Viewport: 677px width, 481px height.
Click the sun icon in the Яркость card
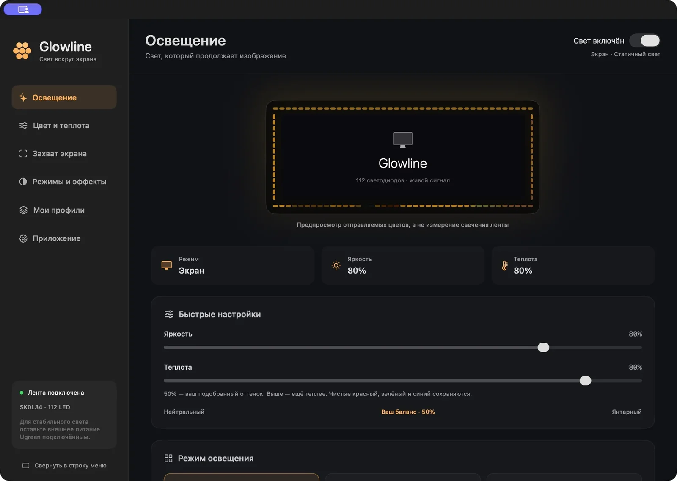click(x=336, y=265)
